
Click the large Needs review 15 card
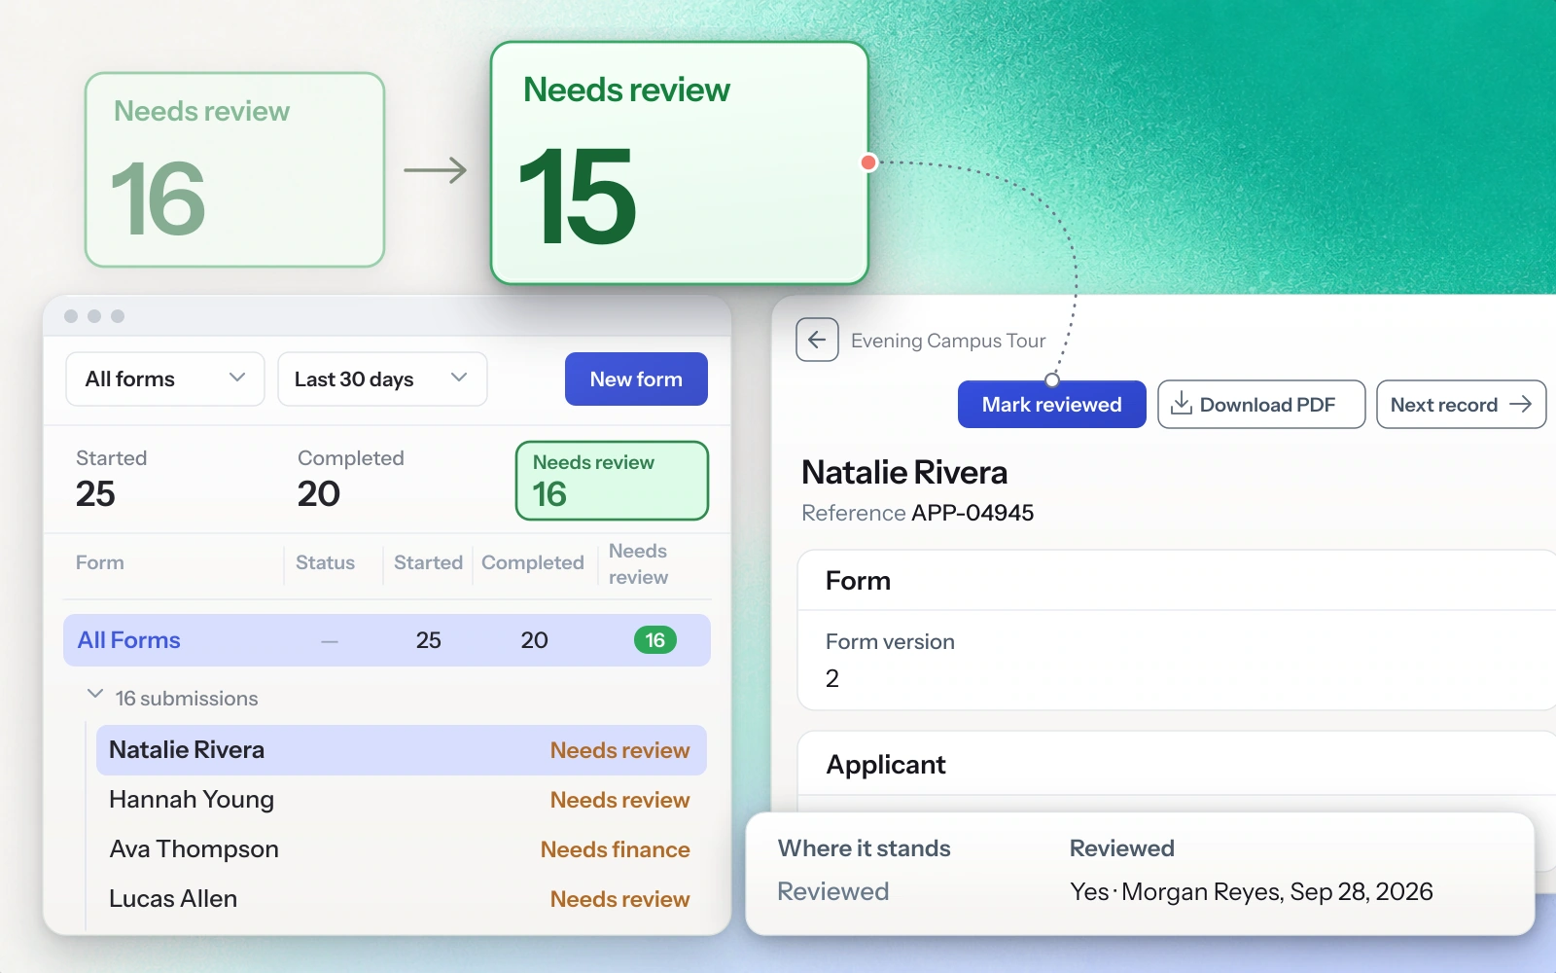[x=679, y=163]
